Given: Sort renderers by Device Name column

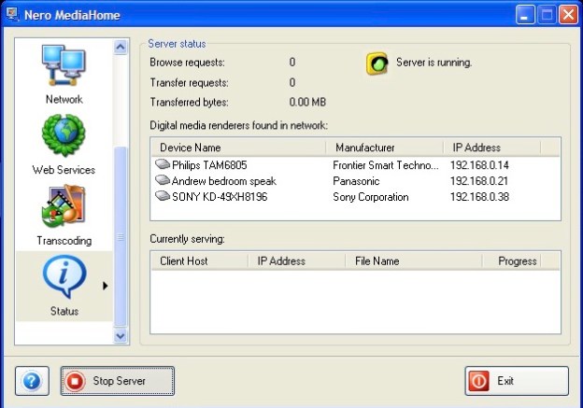Looking at the screenshot, I should pos(238,148).
